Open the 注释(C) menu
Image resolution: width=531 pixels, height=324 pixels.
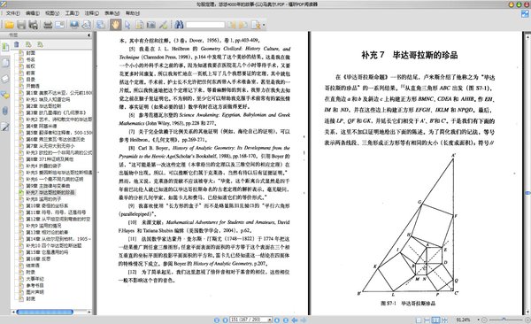click(92, 13)
